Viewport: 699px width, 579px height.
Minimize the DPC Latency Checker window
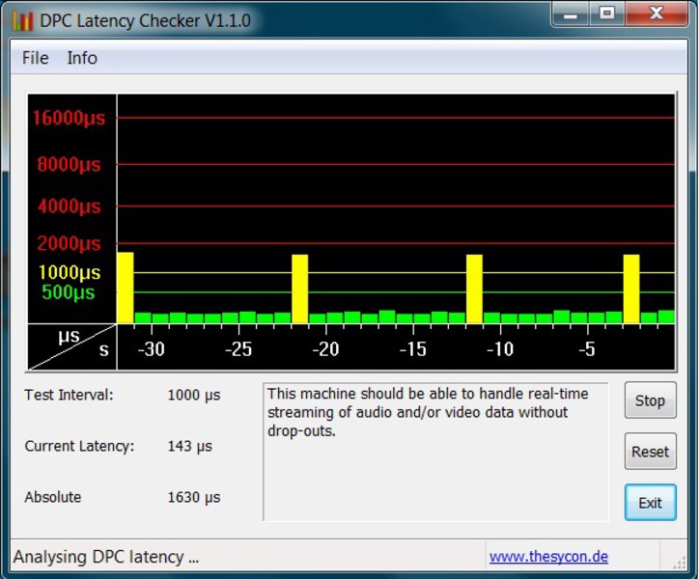(x=571, y=14)
